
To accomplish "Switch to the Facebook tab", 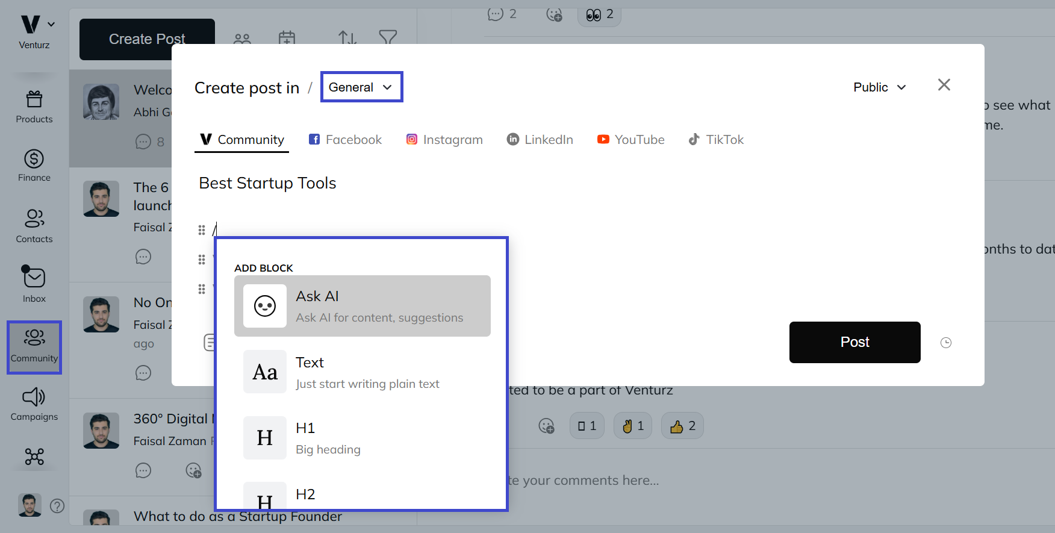I will 345,140.
